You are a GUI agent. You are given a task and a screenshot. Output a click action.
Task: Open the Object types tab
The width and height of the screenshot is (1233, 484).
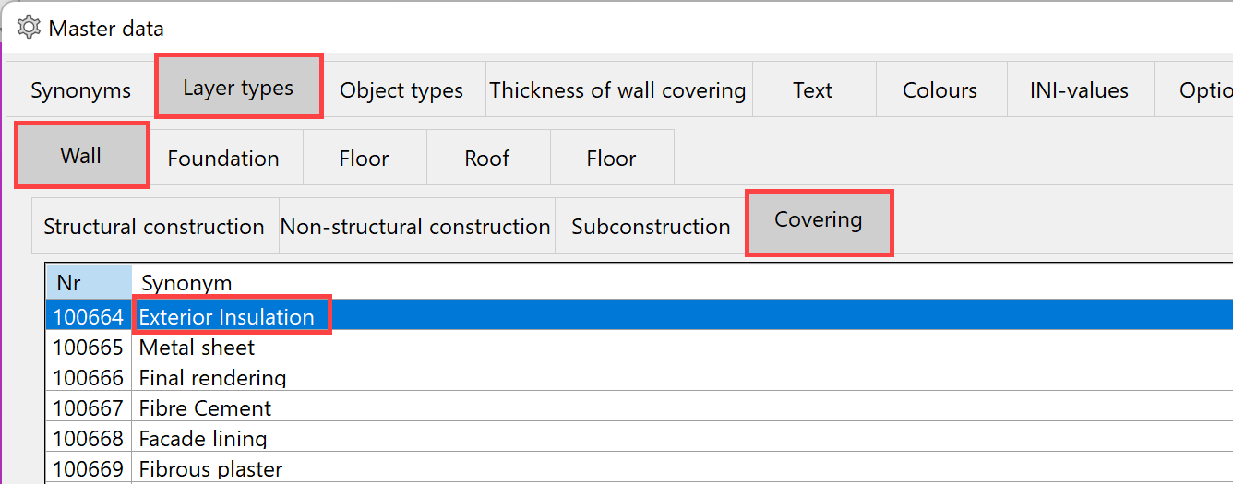coord(401,90)
